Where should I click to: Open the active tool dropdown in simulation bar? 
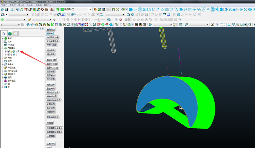coord(50,20)
